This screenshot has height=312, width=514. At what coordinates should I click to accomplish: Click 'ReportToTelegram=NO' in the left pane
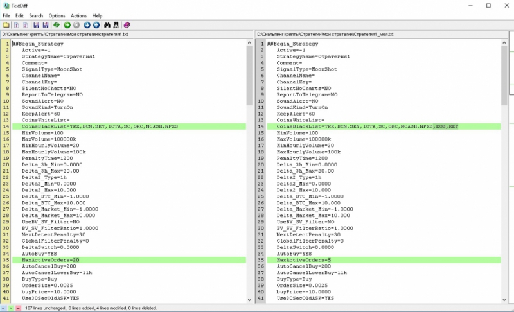pos(52,94)
